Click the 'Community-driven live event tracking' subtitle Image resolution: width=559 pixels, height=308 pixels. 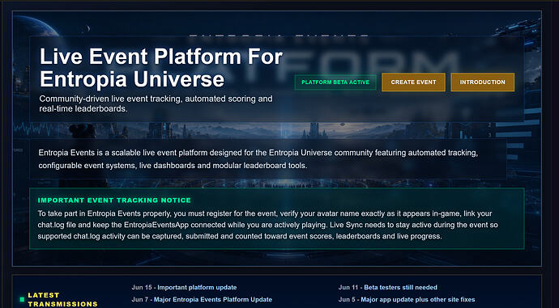pyautogui.click(x=156, y=103)
